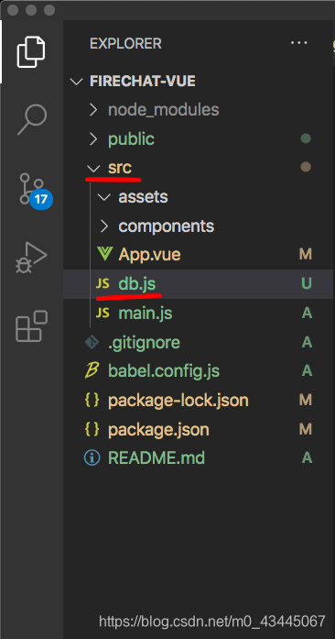The width and height of the screenshot is (335, 639).
Task: Open the Explorer view in activity bar
Action: (31, 51)
